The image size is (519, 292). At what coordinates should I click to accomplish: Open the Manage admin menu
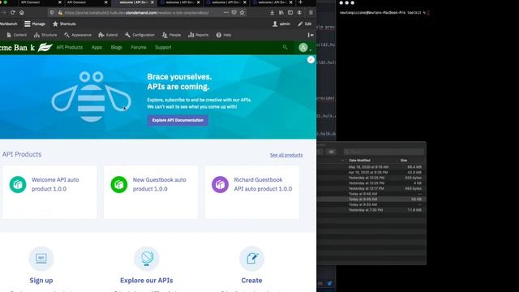(35, 24)
